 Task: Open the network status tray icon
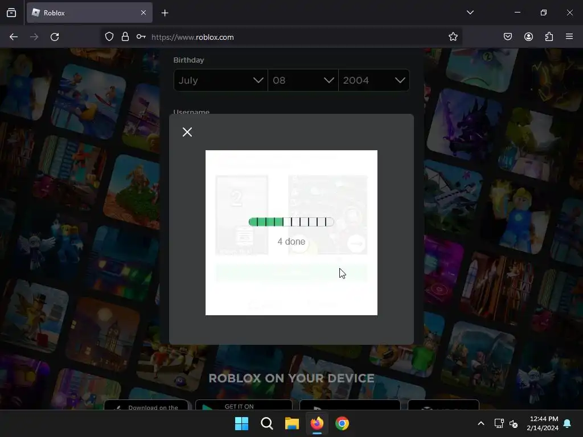[499, 423]
